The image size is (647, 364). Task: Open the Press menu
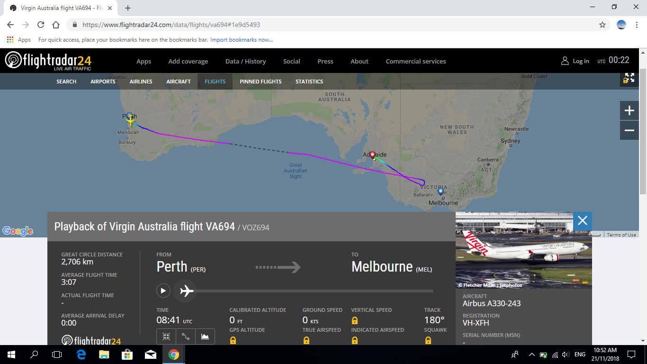[x=325, y=61]
